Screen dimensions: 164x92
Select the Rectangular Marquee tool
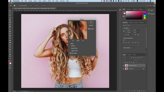[10, 13]
